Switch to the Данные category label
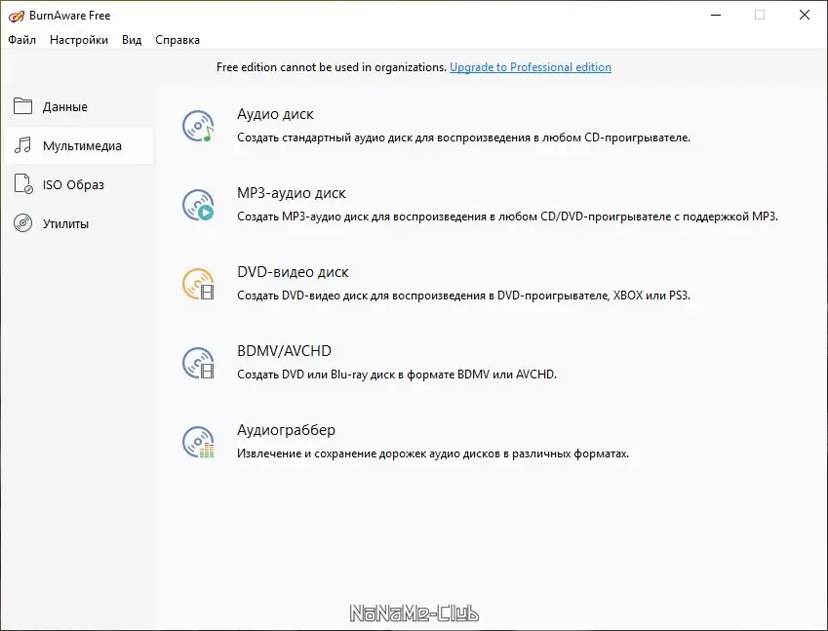 tap(65, 106)
